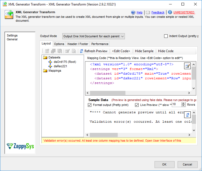
Task: Select Settings in the left panel
Action: 12,35
